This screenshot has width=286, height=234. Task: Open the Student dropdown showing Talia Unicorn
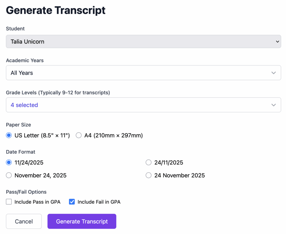pyautogui.click(x=143, y=41)
